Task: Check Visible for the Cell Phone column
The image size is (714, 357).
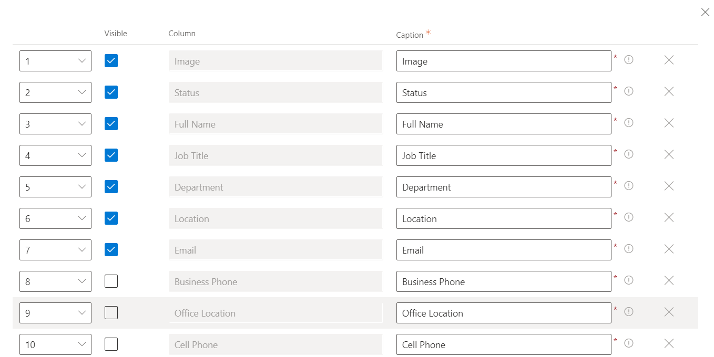Action: 111,344
